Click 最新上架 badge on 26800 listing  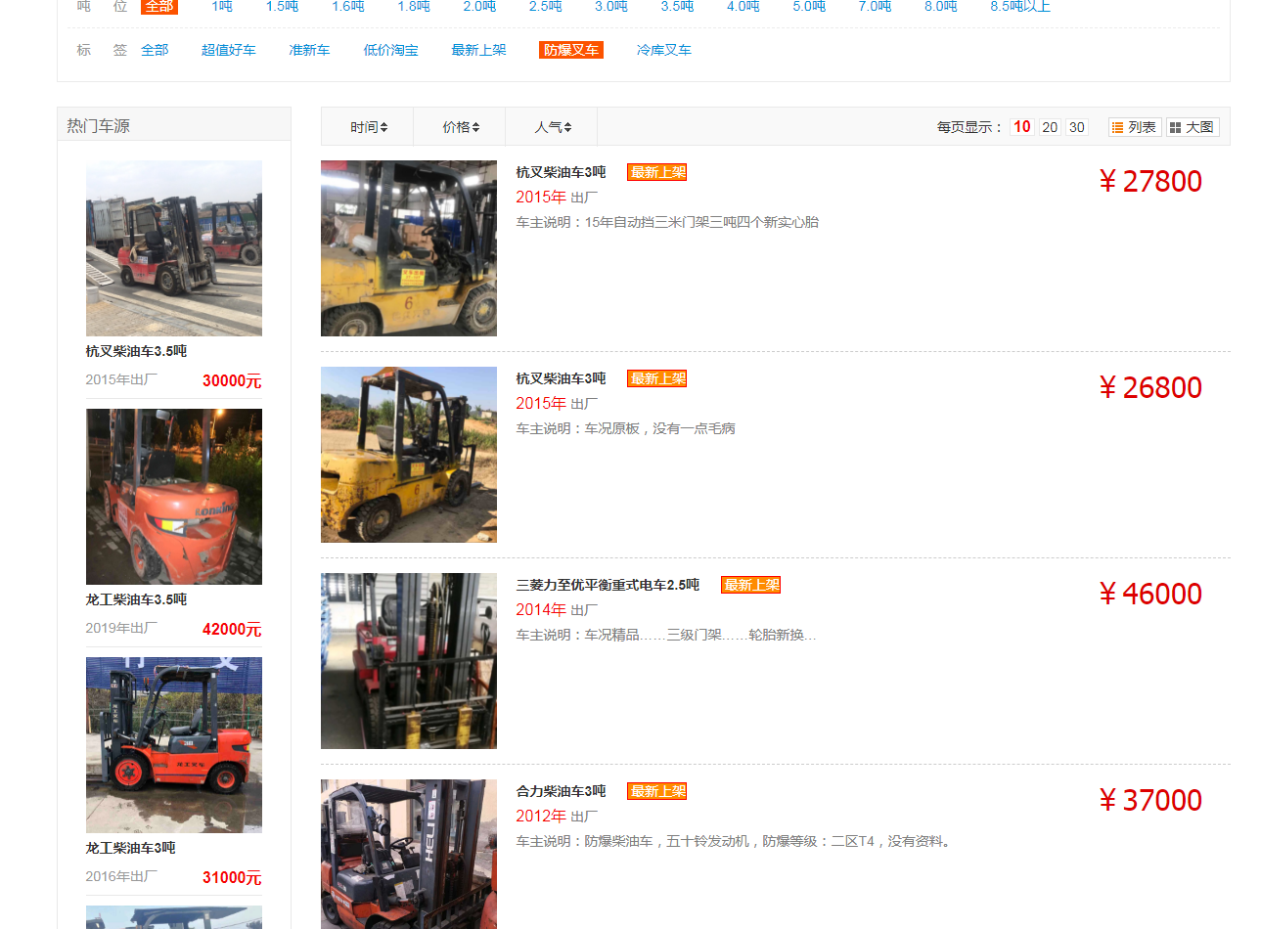click(x=657, y=378)
